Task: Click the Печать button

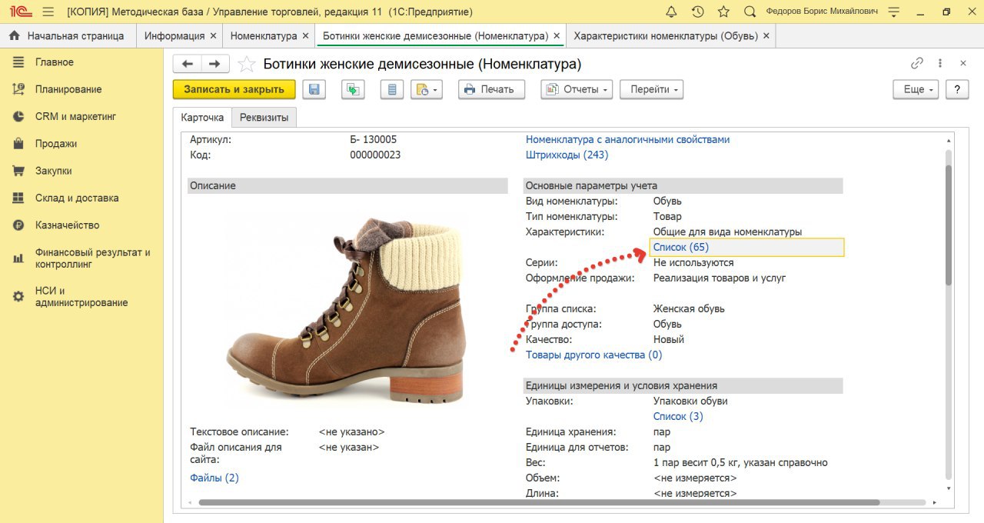Action: tap(491, 89)
